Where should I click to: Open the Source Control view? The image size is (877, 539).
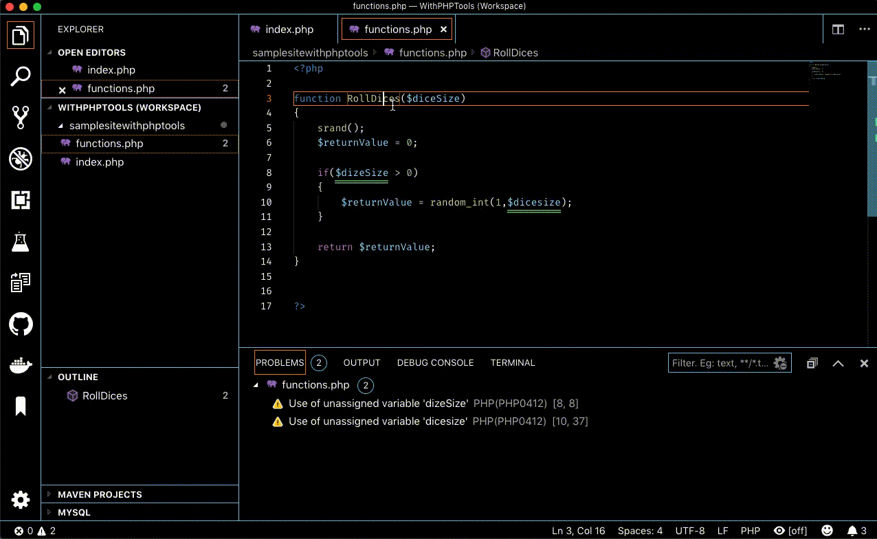21,118
